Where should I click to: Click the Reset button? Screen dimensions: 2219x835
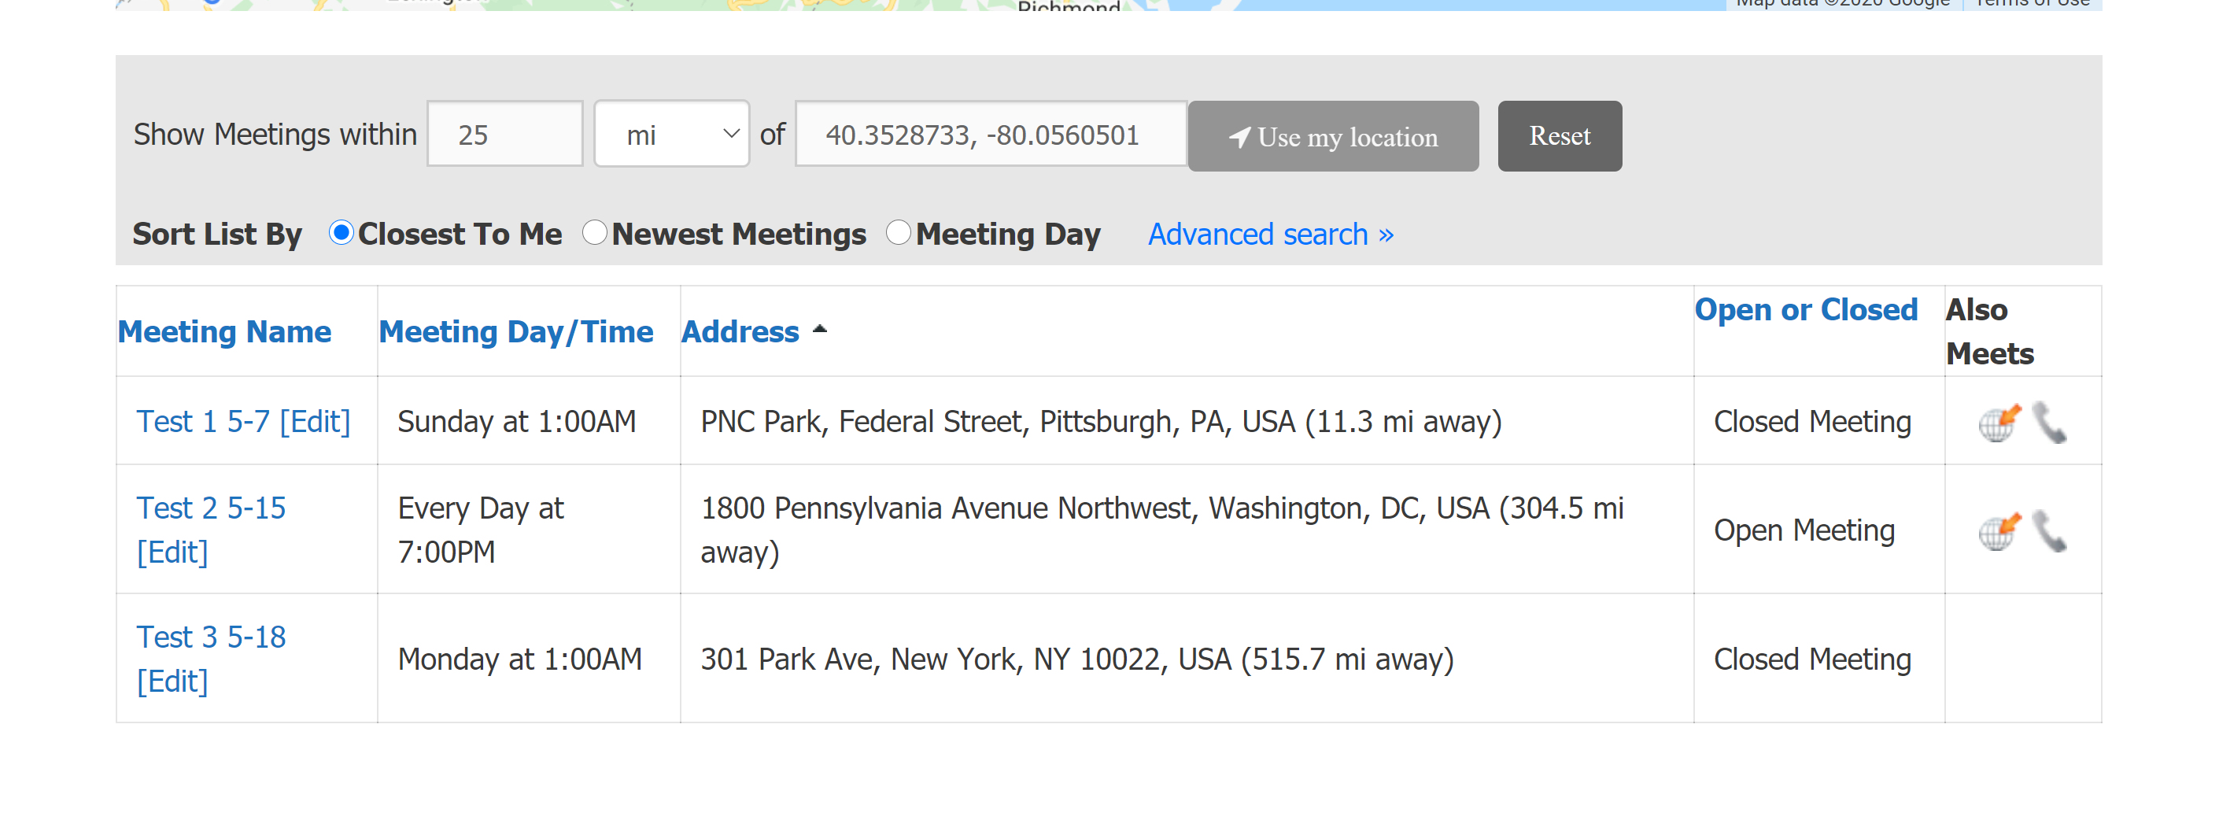click(x=1559, y=136)
